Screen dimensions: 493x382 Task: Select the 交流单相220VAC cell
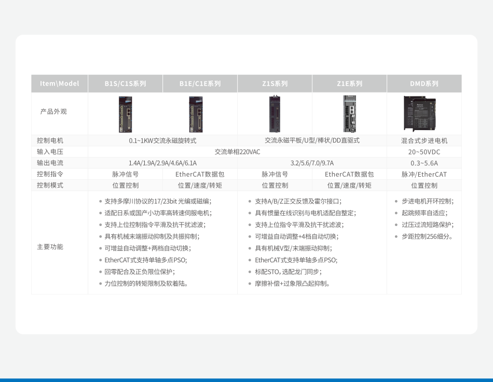pyautogui.click(x=237, y=152)
